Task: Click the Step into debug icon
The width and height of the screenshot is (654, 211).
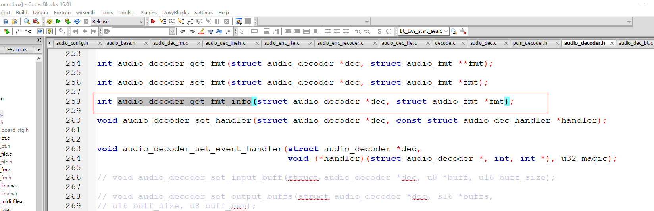Action: tap(181, 21)
